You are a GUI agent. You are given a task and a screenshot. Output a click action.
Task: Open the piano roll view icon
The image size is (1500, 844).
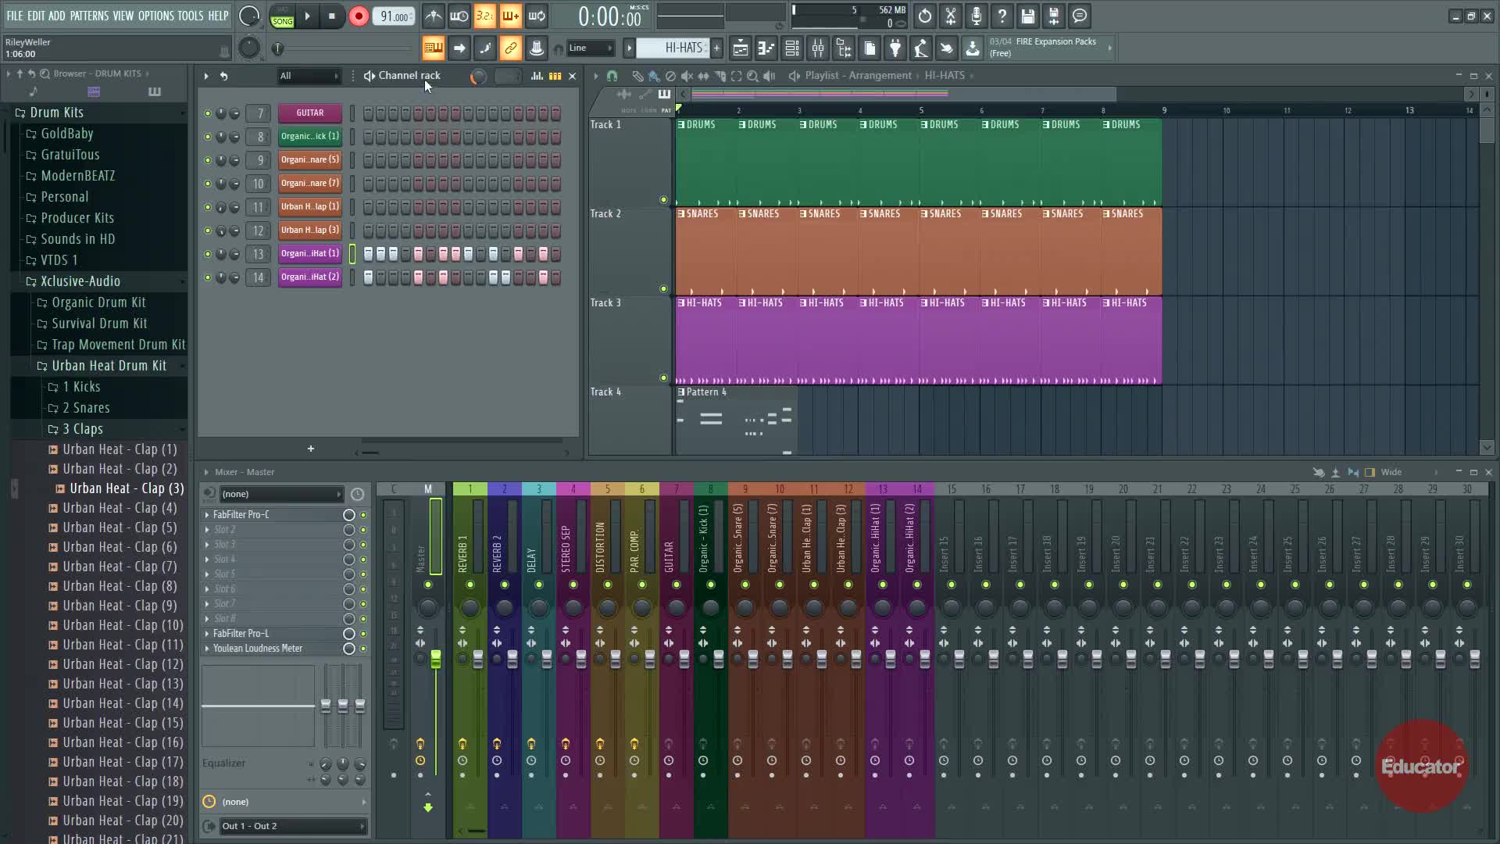(766, 48)
